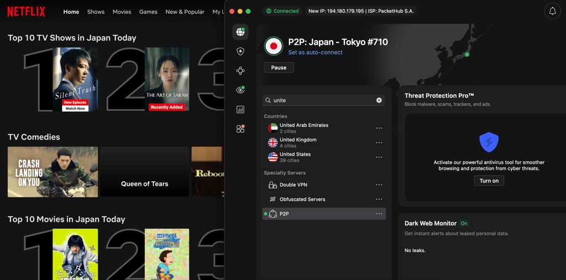Click the P2P specialty server icon
The width and height of the screenshot is (566, 280).
click(x=273, y=214)
